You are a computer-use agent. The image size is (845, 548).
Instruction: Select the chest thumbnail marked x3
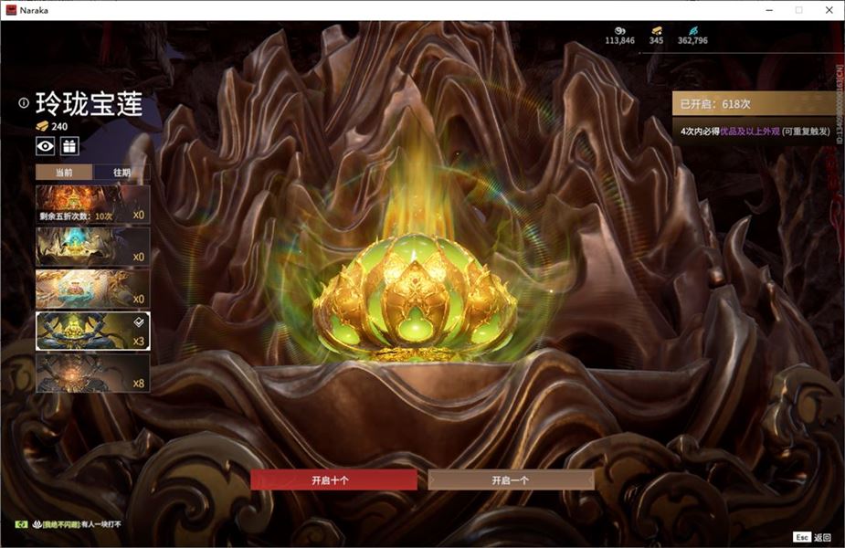coord(92,331)
